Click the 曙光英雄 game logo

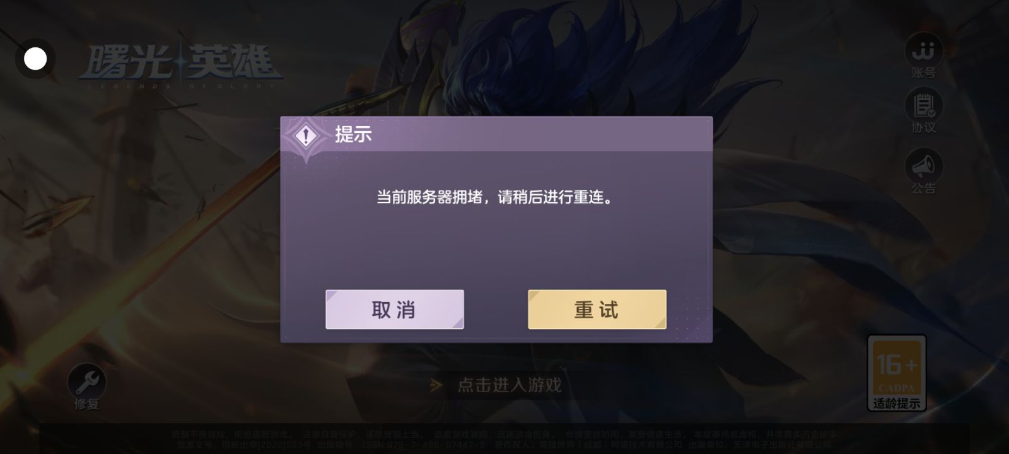[180, 65]
